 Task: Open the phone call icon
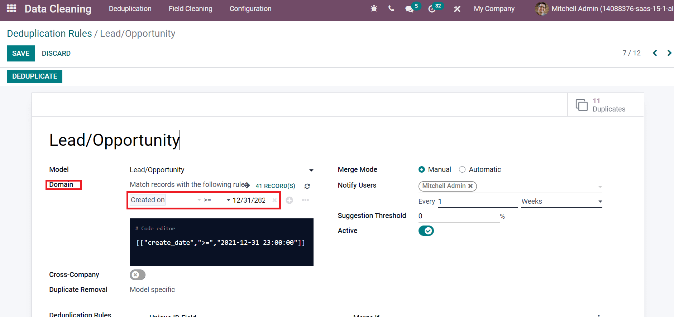(391, 9)
